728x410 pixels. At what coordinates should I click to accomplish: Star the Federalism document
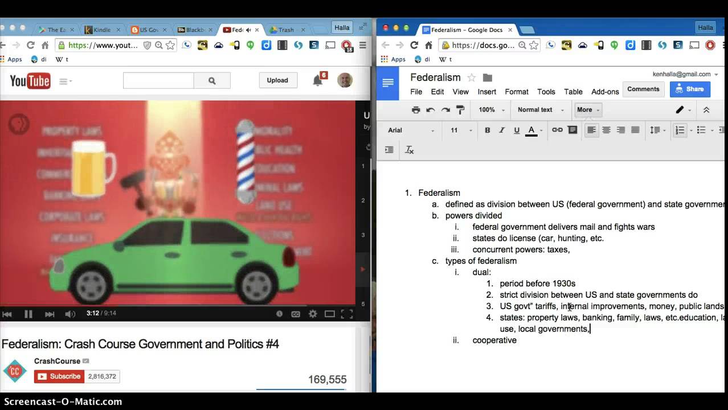tap(471, 77)
